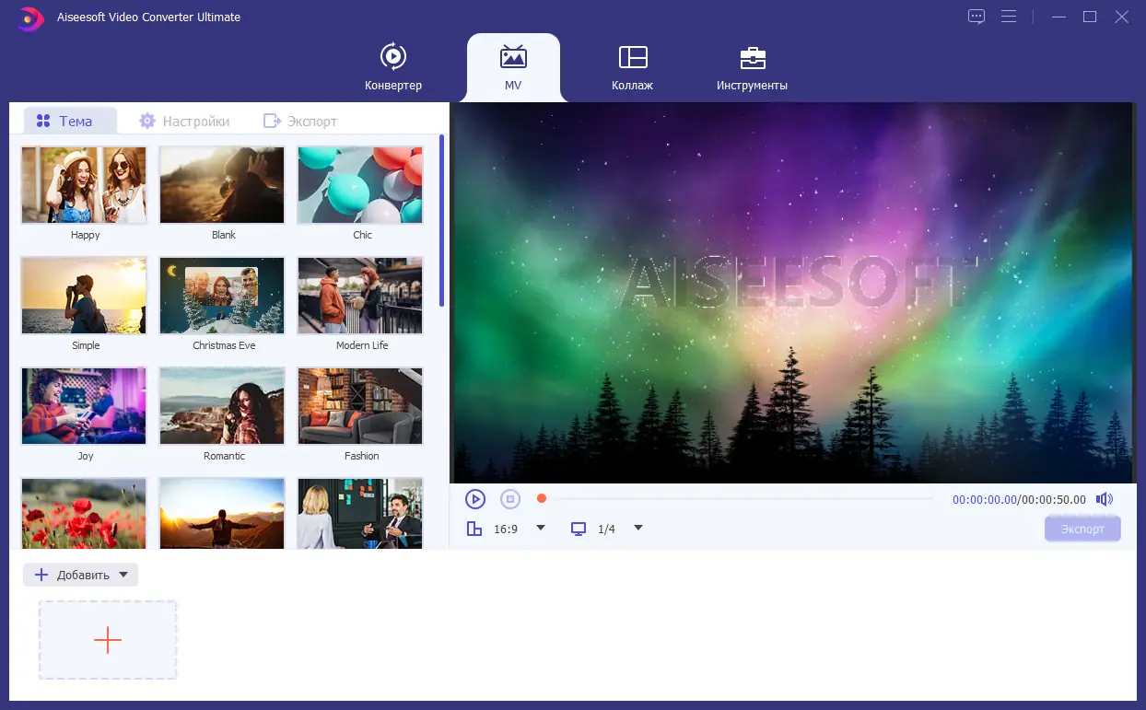This screenshot has height=710, width=1146.
Task: Start playback with the Play button
Action: (475, 498)
